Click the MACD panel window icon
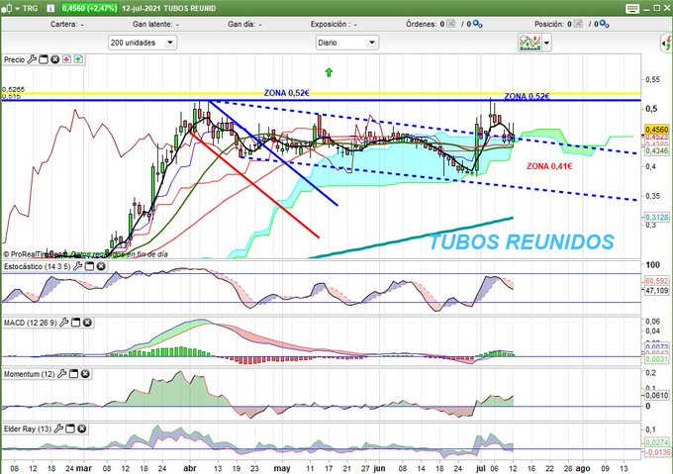 [75, 323]
